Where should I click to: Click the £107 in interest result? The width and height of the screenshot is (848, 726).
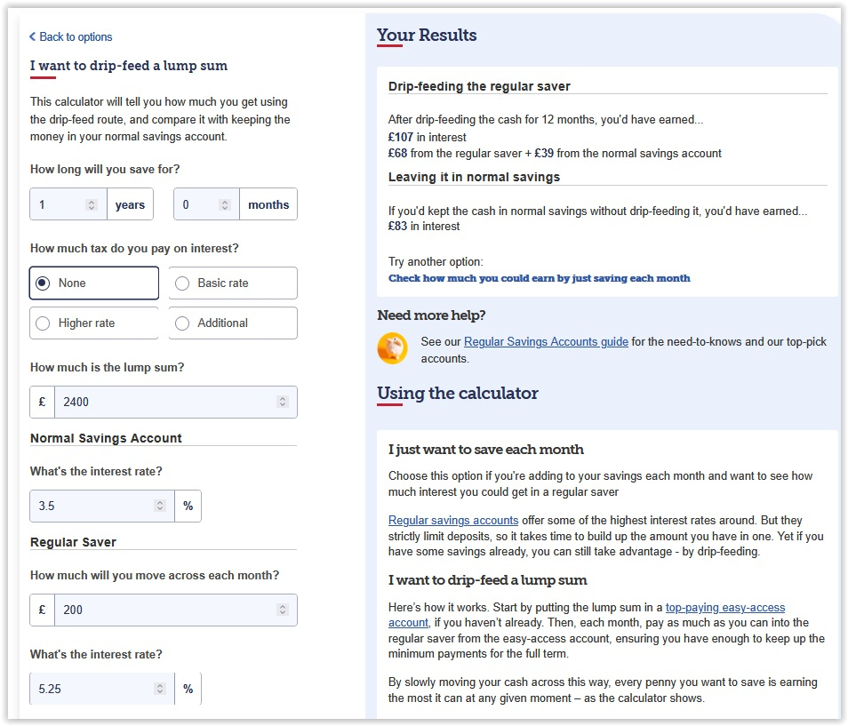point(427,138)
